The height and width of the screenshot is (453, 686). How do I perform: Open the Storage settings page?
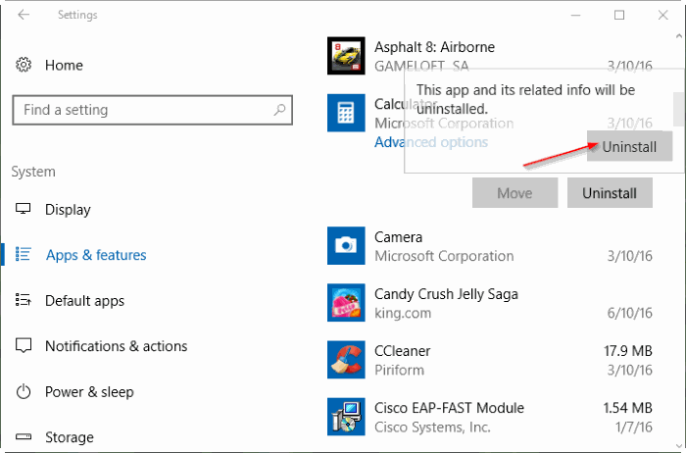coord(70,437)
